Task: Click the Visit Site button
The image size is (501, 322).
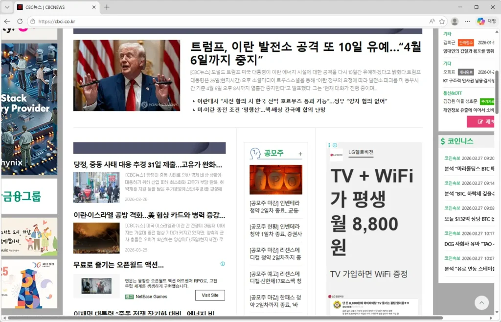Action: tap(210, 295)
